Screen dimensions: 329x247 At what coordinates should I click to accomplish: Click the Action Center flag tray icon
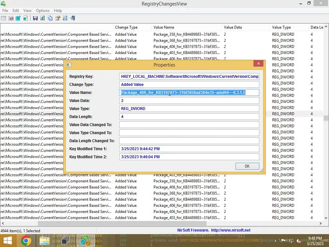[283, 241]
